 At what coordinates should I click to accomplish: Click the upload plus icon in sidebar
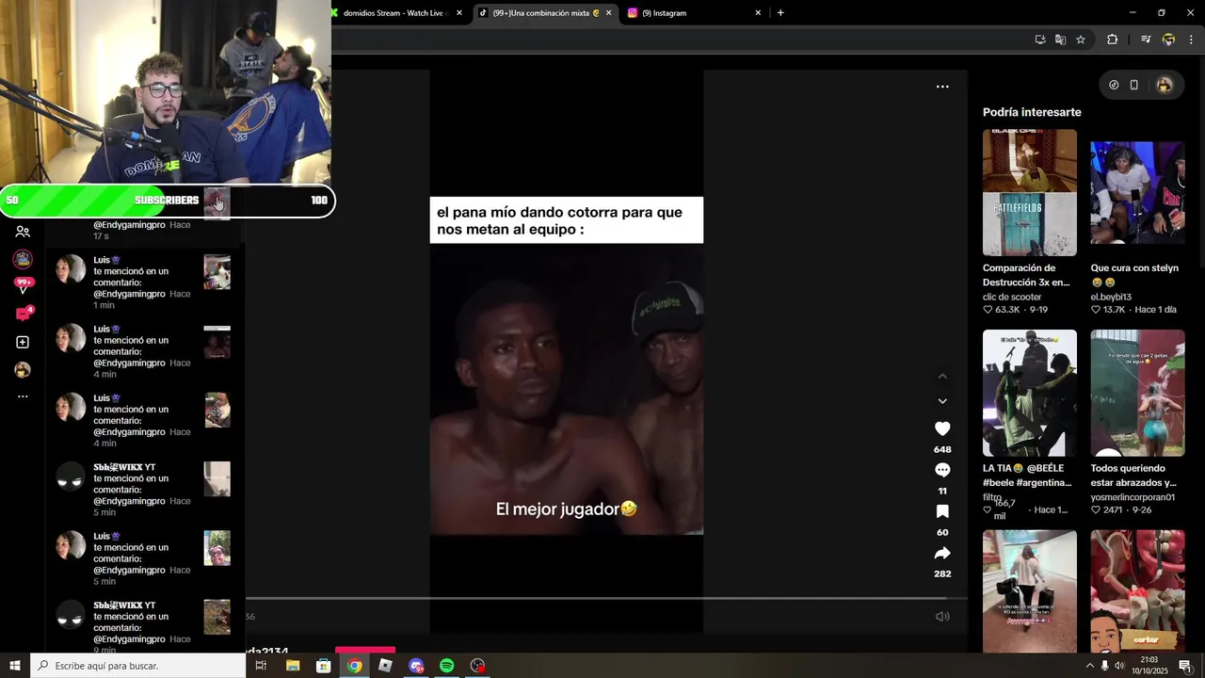(x=23, y=342)
